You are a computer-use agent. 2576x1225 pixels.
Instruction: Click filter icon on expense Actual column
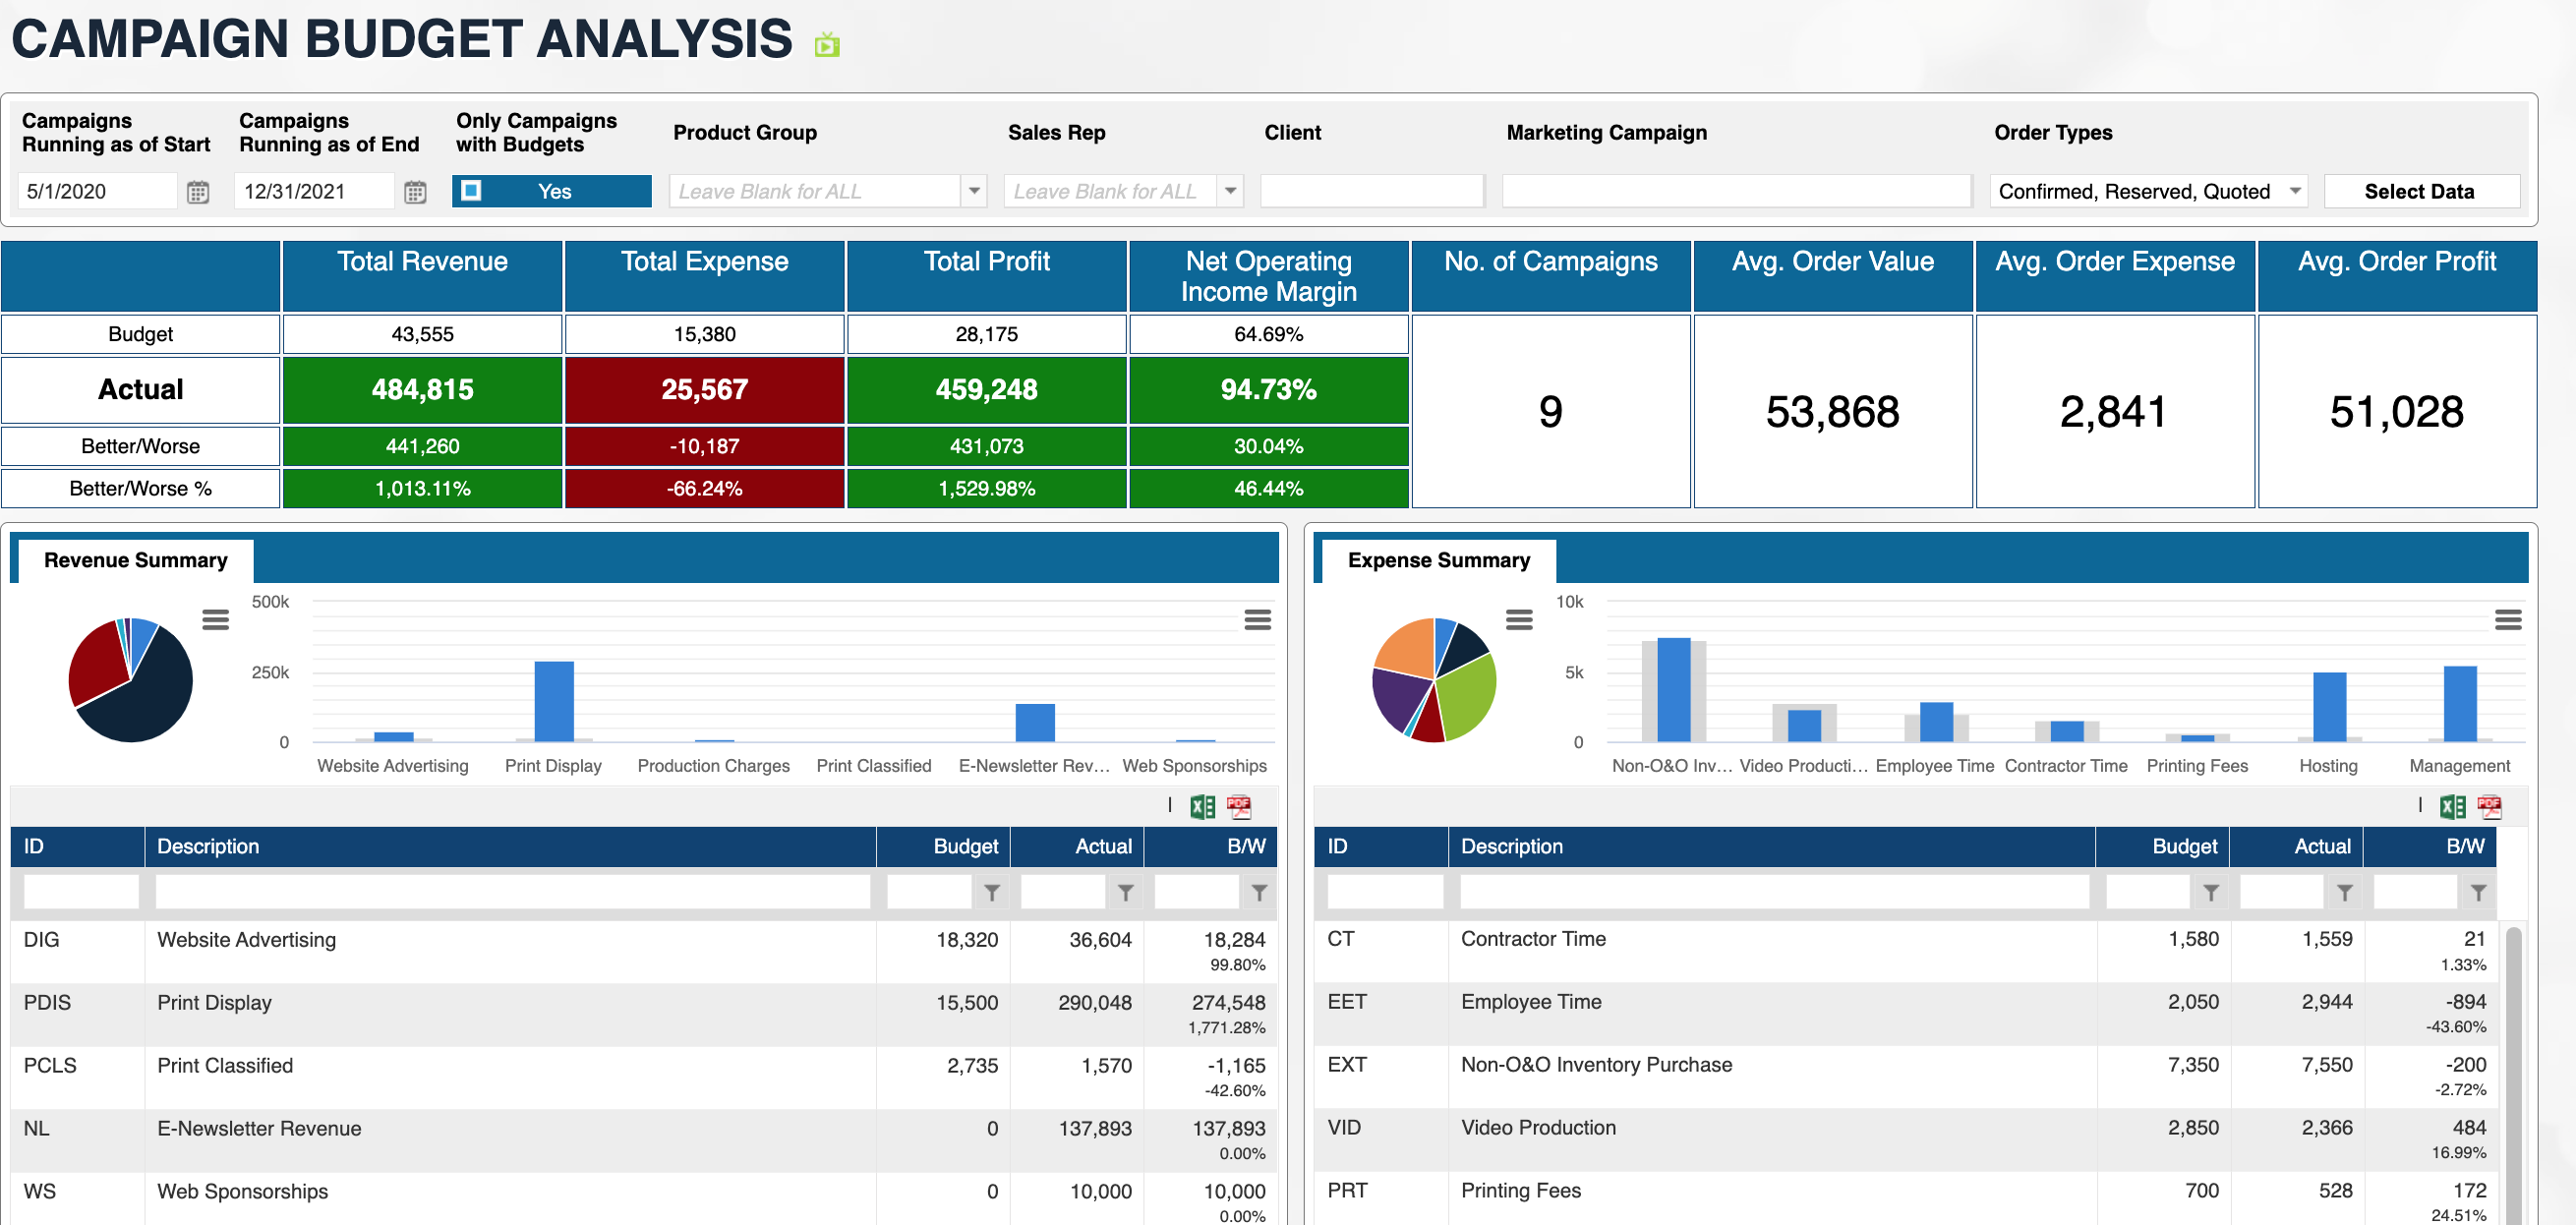2344,892
